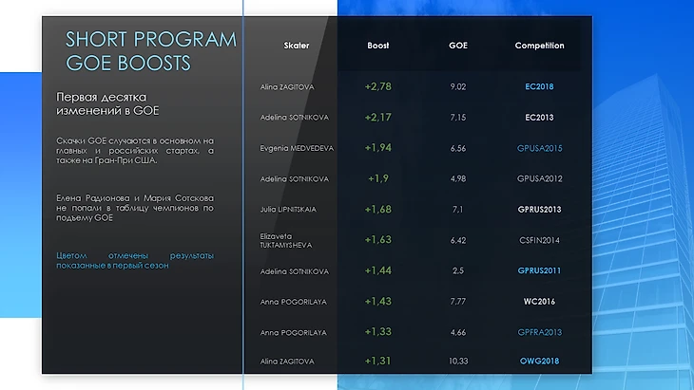
Task: Click the Boost column header
Action: [x=377, y=46]
